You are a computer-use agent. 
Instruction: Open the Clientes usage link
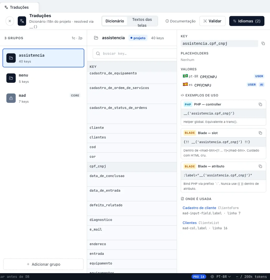click(189, 223)
